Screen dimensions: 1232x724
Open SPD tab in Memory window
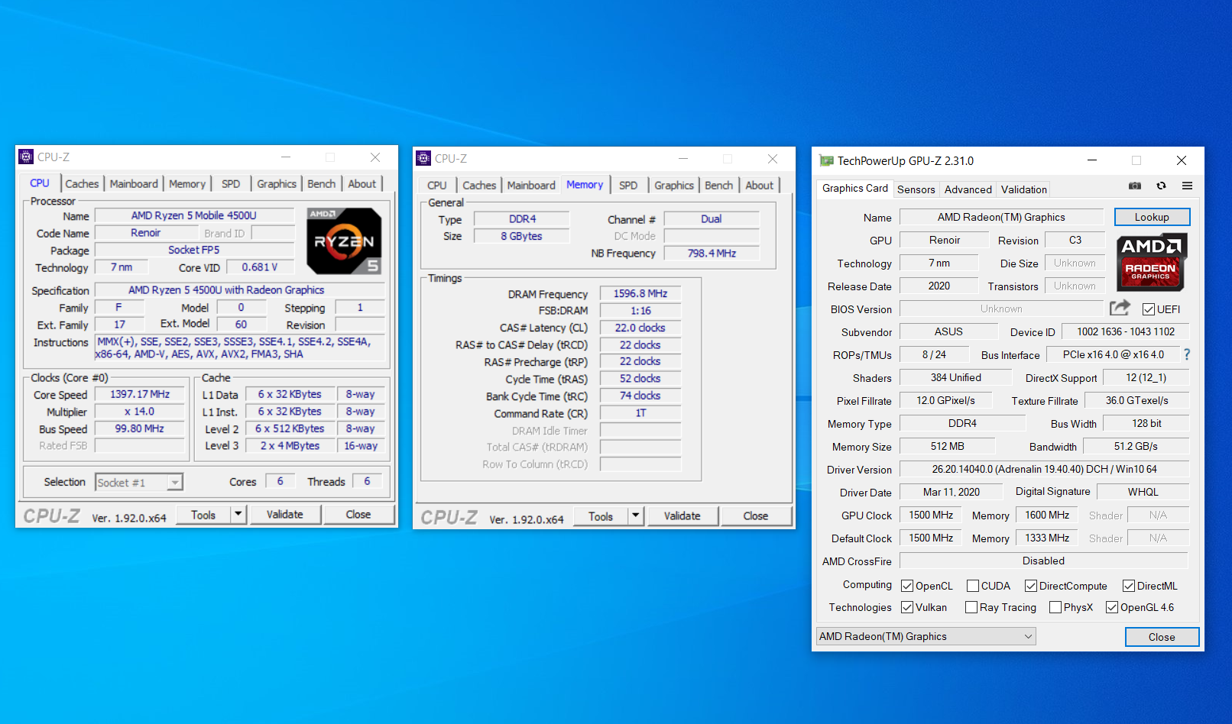click(x=628, y=186)
